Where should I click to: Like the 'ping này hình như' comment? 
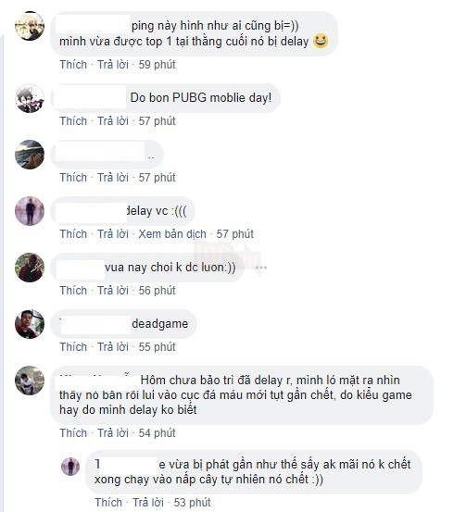point(73,65)
